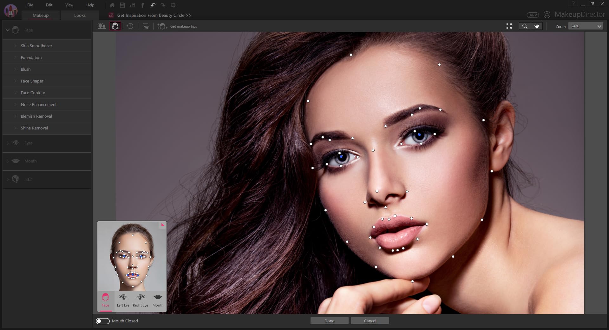Open the Zoom percentage dropdown

click(x=586, y=26)
